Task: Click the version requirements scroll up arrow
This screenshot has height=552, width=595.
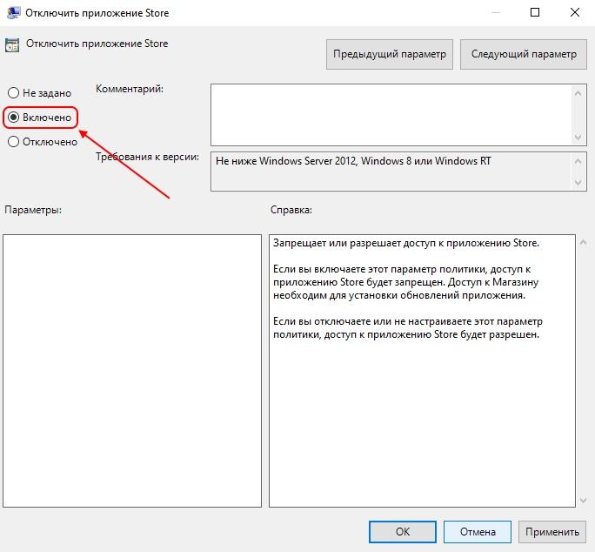Action: [x=578, y=161]
